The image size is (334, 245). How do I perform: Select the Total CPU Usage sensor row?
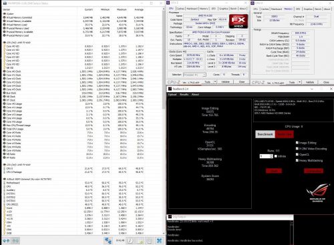[73, 129]
